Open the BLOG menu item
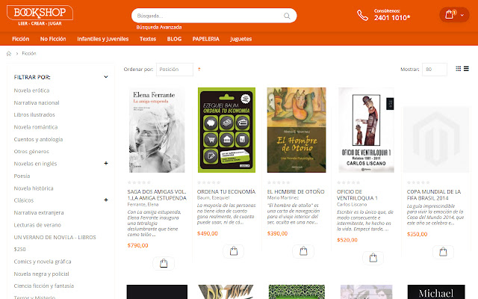This screenshot has width=478, height=299. tap(174, 39)
